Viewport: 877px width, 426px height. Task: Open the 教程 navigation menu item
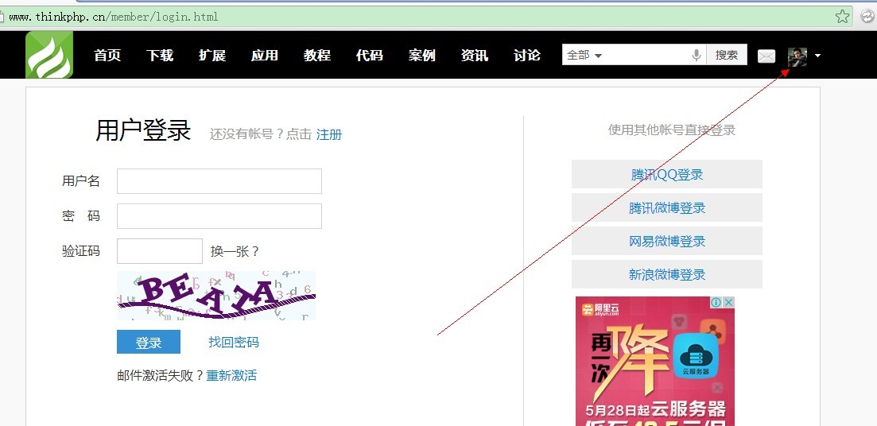[x=317, y=55]
